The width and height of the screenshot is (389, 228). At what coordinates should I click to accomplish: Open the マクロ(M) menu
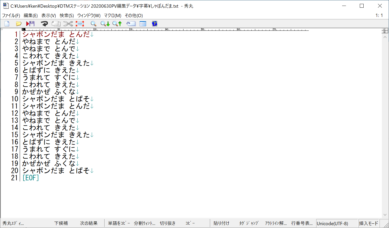click(x=112, y=16)
